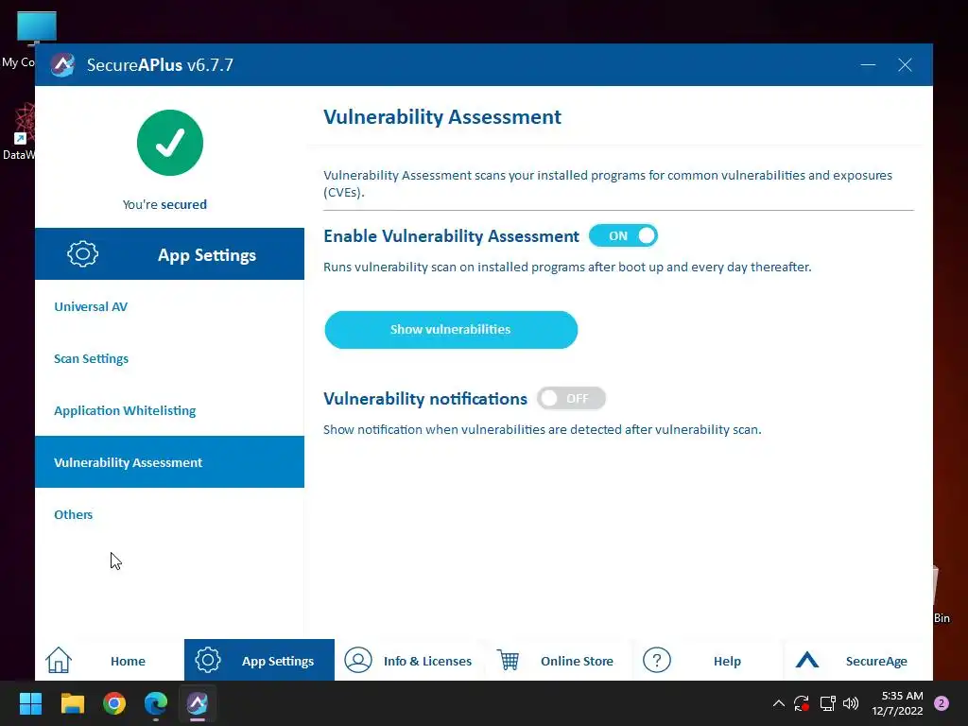Click the You're secured status text
This screenshot has width=968, height=726.
point(164,204)
